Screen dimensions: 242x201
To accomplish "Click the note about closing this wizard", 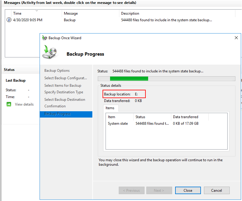I will (x=160, y=162).
